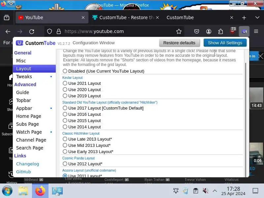
Task: Open the Channel Page settings section
Action: (x=34, y=140)
